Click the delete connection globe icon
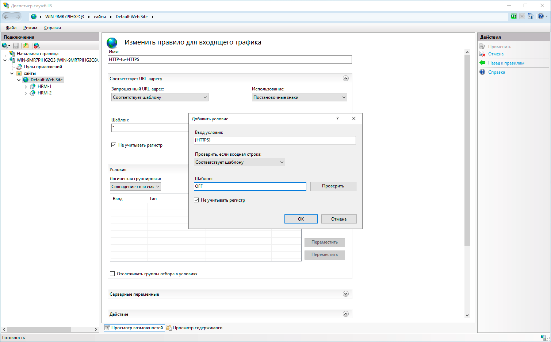Image resolution: width=551 pixels, height=342 pixels. (37, 46)
